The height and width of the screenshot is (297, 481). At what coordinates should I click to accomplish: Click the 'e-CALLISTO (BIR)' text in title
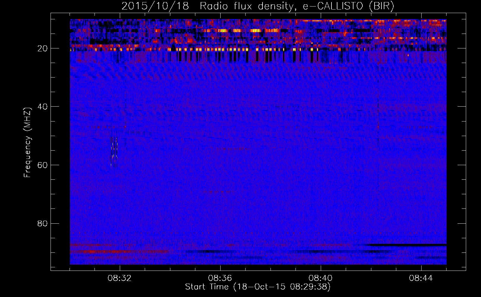click(348, 6)
